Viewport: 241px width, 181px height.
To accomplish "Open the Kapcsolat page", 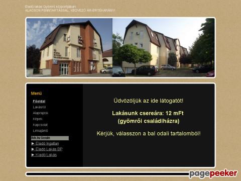I will 40,125.
